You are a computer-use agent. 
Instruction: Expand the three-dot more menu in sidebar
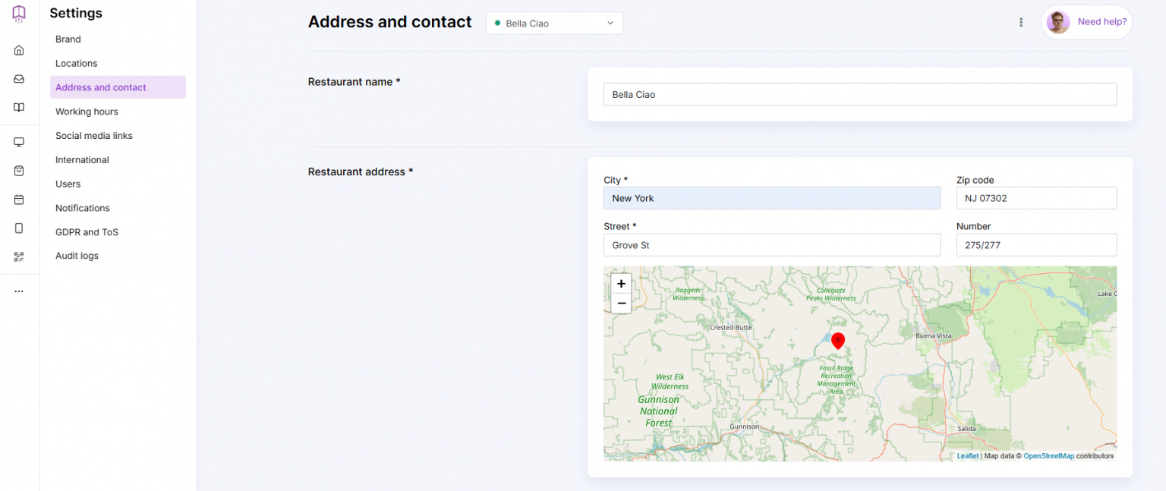click(x=19, y=291)
